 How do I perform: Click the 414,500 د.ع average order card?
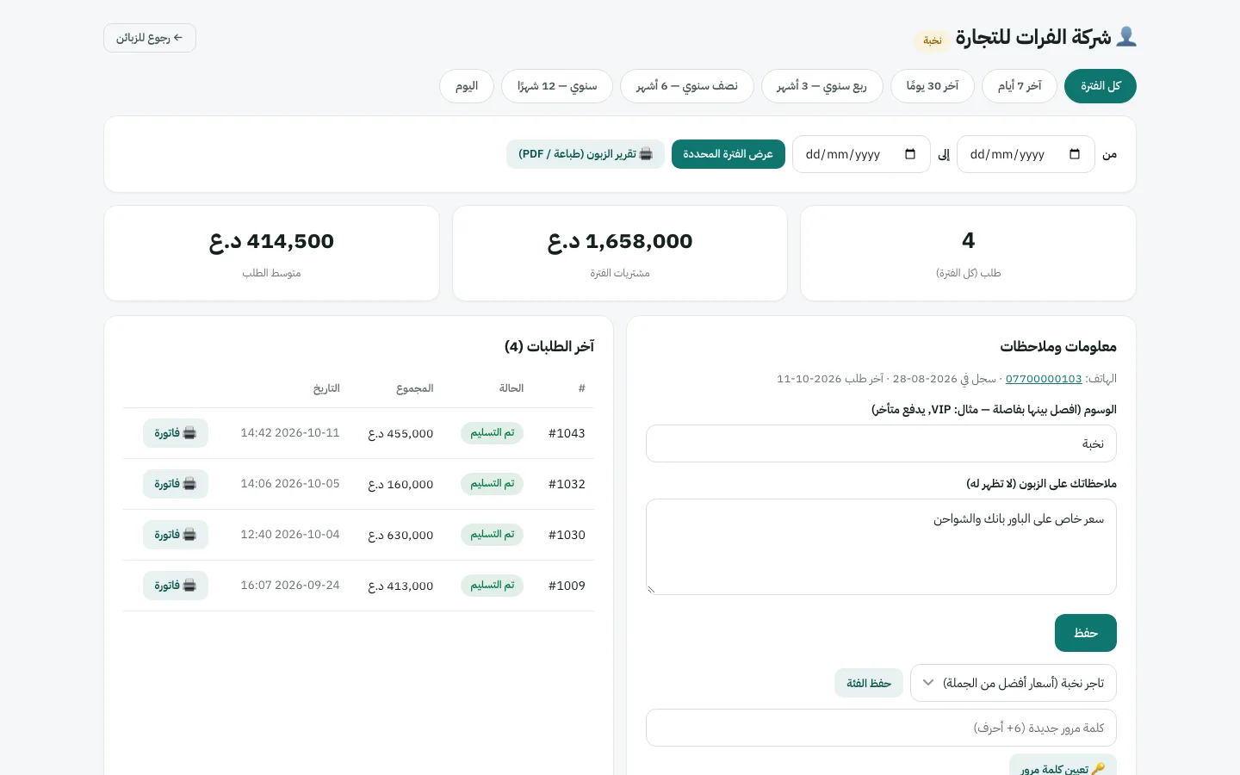pos(271,253)
